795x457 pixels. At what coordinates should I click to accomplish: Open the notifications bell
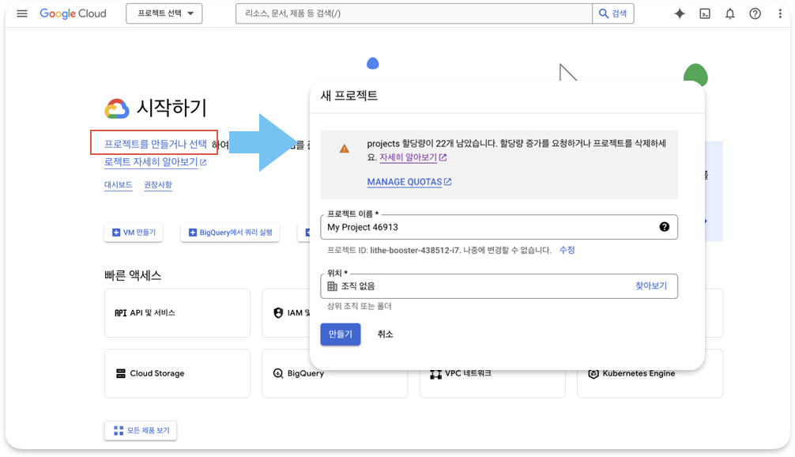[729, 13]
